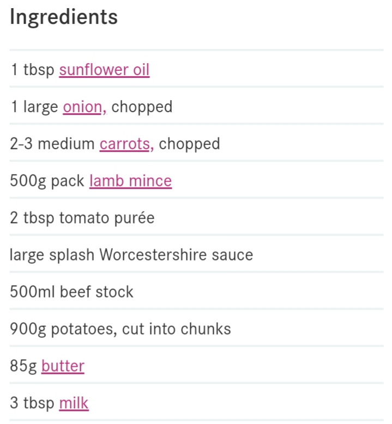392x424 pixels.
Task: Visit the lamb mince link
Action: click(131, 180)
